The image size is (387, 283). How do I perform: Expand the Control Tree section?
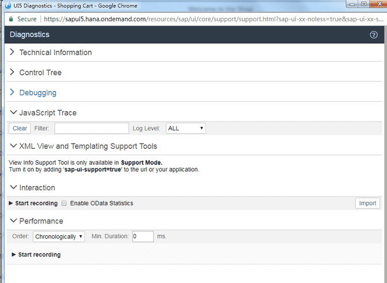point(40,73)
